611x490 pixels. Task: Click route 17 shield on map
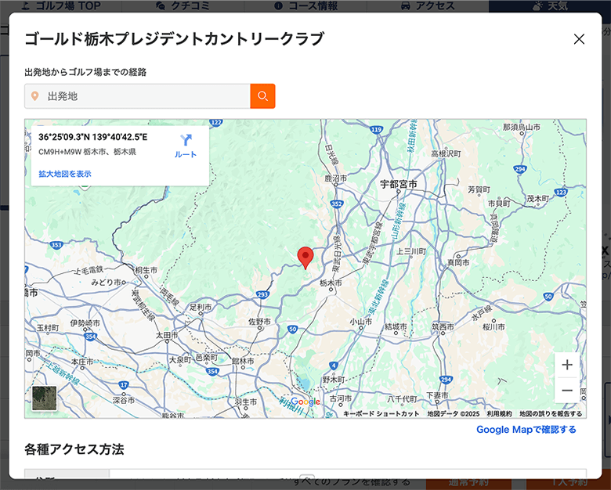point(124,385)
